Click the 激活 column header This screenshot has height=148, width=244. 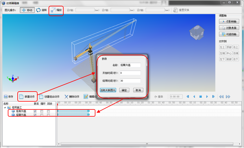pos(36,104)
